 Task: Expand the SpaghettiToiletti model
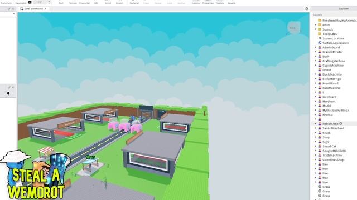pyautogui.click(x=316, y=151)
